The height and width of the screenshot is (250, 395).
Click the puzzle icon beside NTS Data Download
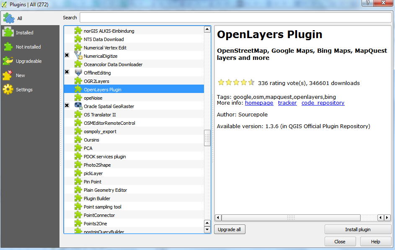pos(78,39)
